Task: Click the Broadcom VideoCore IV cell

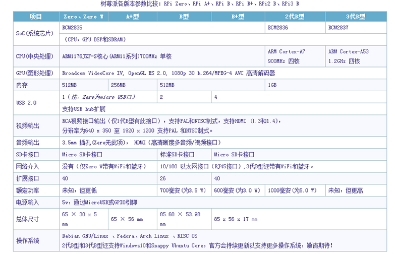Action: coord(223,73)
